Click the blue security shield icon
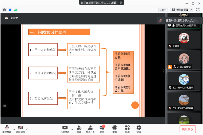 coord(10,10)
